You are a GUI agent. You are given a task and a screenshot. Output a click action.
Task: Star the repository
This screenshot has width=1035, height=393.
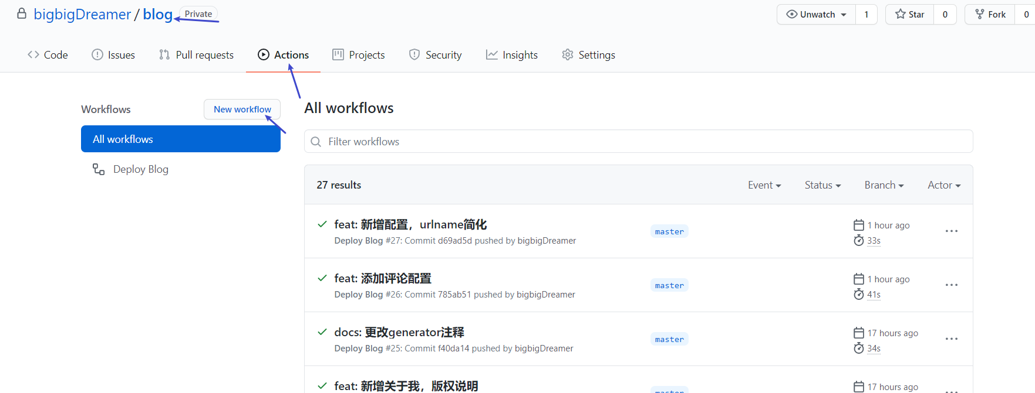click(910, 14)
